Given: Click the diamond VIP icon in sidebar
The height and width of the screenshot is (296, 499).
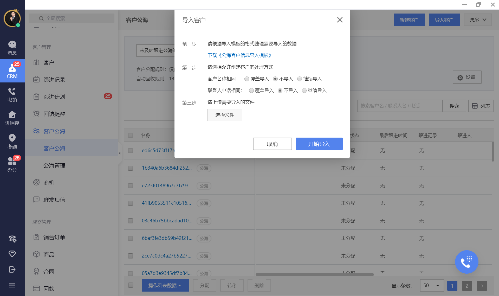Looking at the screenshot, I should pos(12,254).
